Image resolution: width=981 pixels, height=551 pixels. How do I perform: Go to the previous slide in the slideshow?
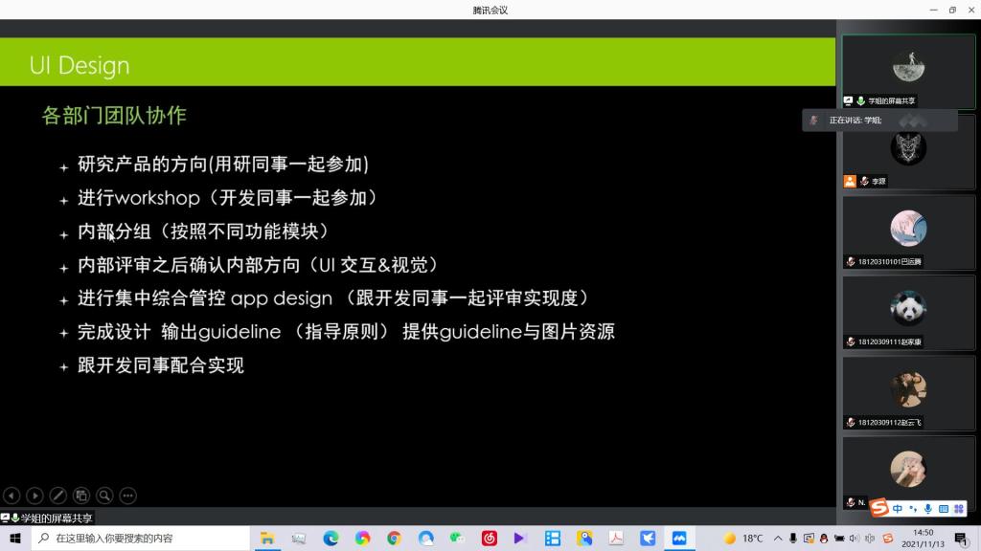click(x=11, y=496)
